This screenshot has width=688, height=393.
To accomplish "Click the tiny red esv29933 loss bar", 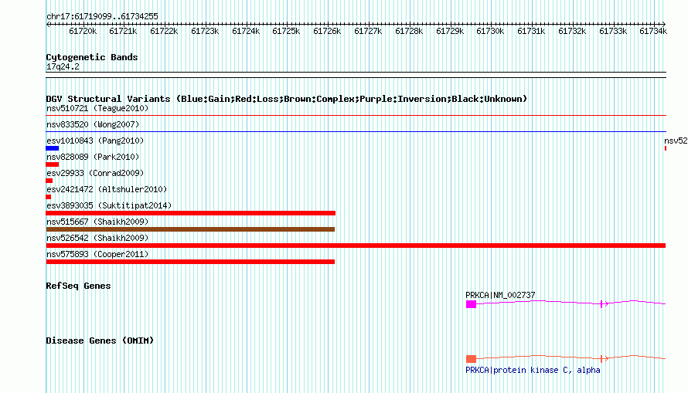I will tap(49, 181).
